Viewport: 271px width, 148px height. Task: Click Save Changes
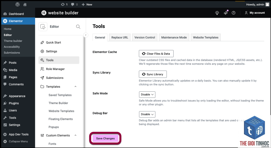(105, 138)
